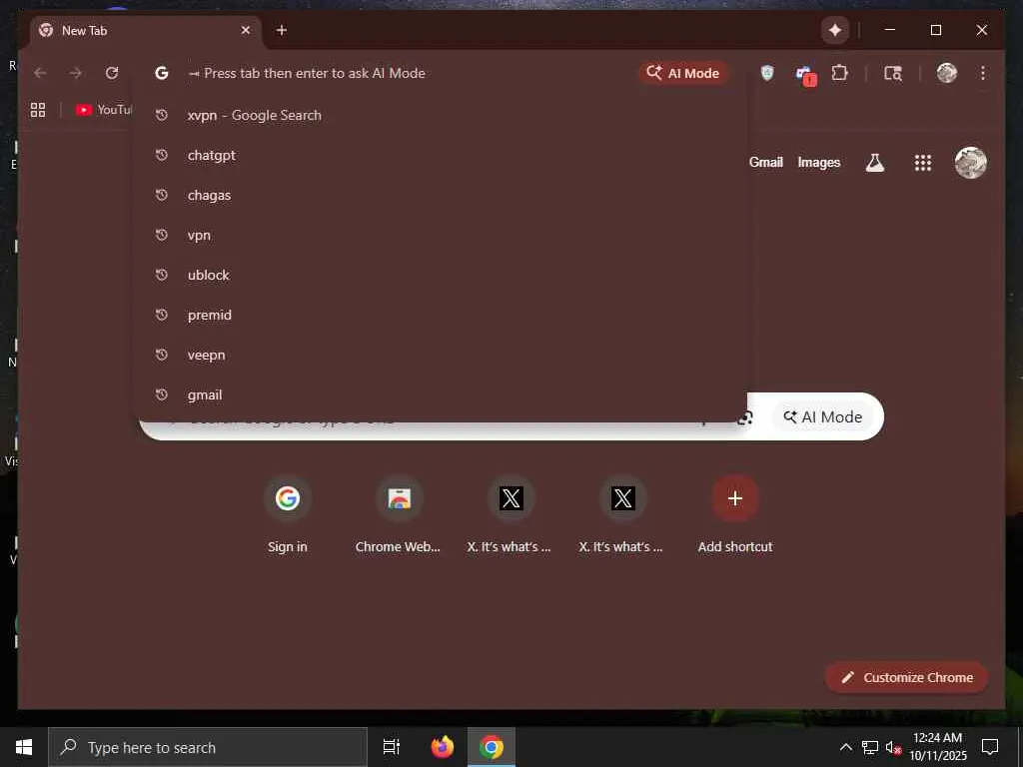Click the Google G icon in address bar
Image resolution: width=1023 pixels, height=767 pixels.
click(162, 73)
